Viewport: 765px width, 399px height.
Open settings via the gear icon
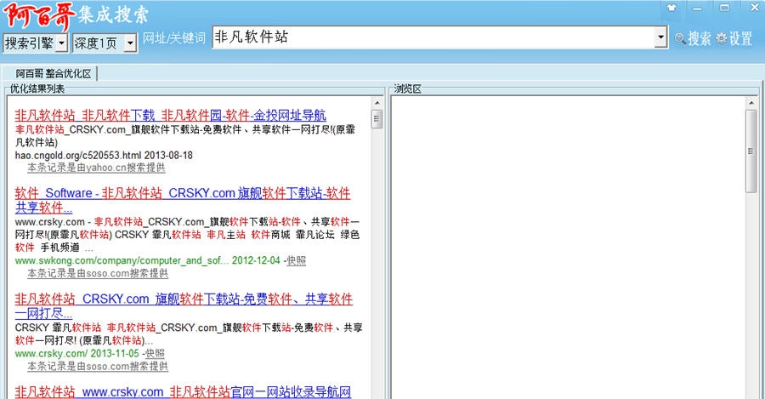(x=722, y=38)
